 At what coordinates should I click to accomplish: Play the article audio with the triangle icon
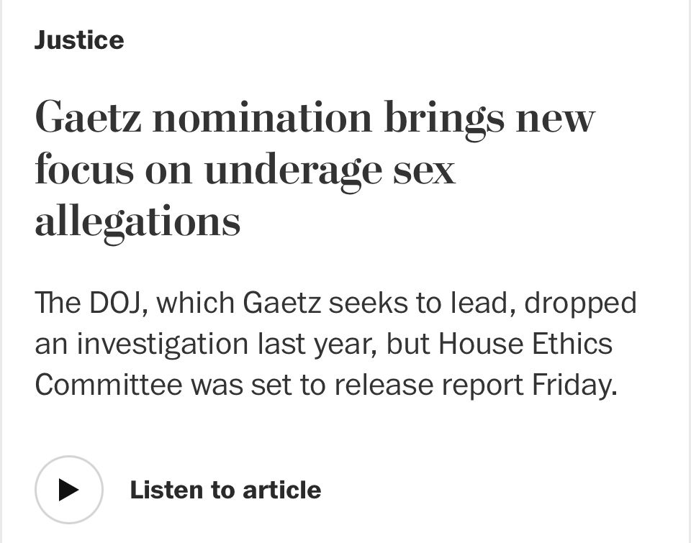pyautogui.click(x=68, y=490)
